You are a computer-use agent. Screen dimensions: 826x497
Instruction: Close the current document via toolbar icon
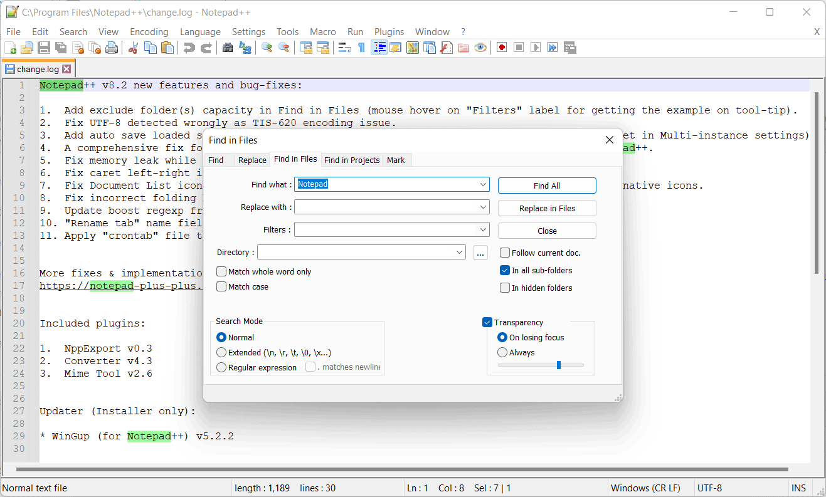click(78, 48)
